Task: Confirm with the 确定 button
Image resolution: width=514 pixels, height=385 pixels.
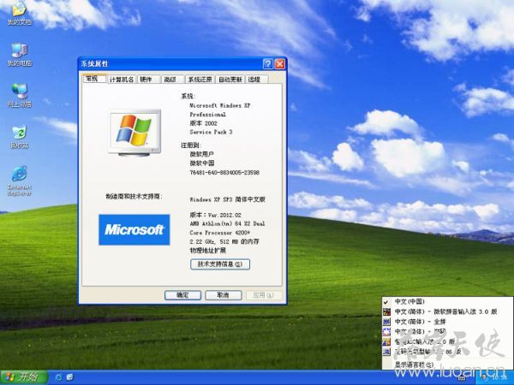Action: click(x=182, y=295)
